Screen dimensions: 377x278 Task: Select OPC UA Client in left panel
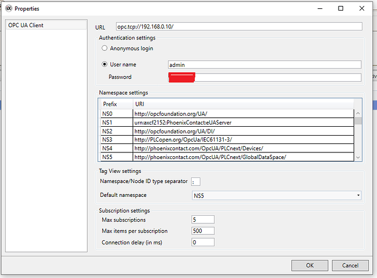(x=26, y=26)
